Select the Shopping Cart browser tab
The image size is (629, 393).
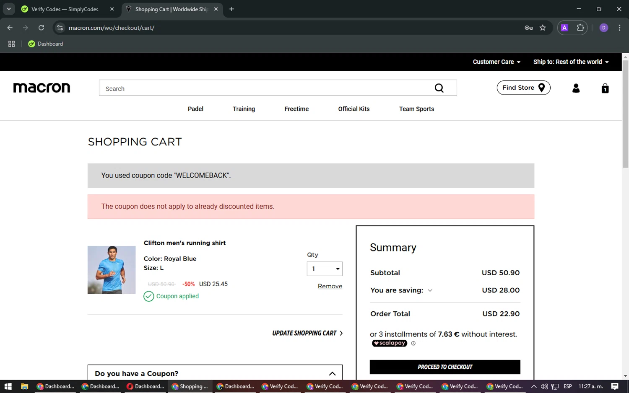[172, 9]
